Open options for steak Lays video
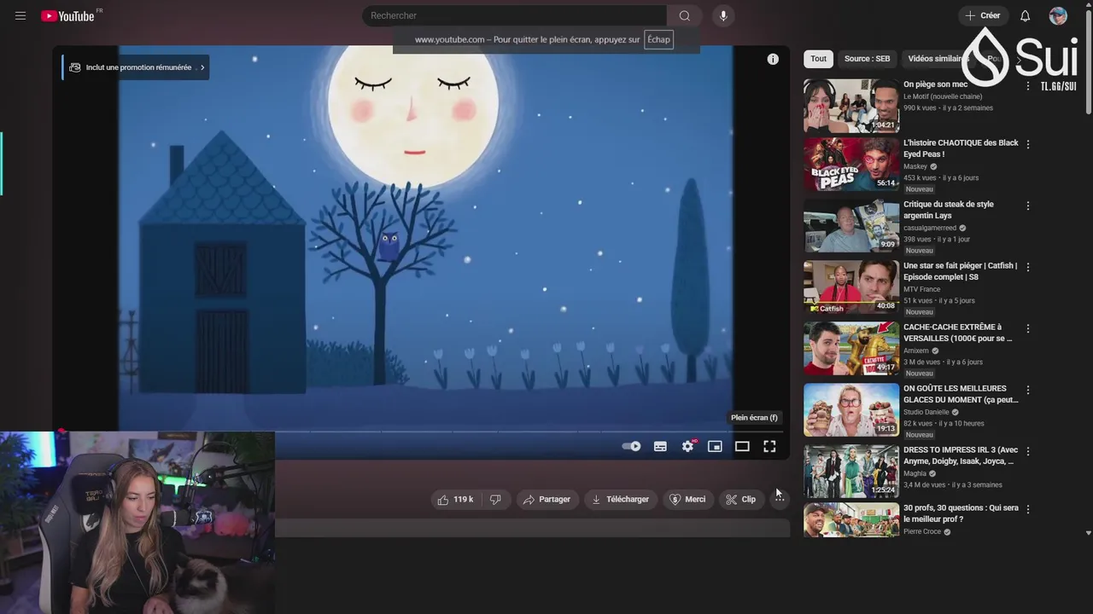 pyautogui.click(x=1028, y=206)
